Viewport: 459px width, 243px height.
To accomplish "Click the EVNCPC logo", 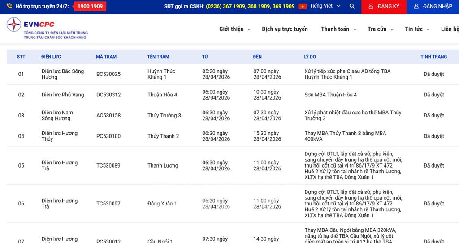I will tap(47, 29).
